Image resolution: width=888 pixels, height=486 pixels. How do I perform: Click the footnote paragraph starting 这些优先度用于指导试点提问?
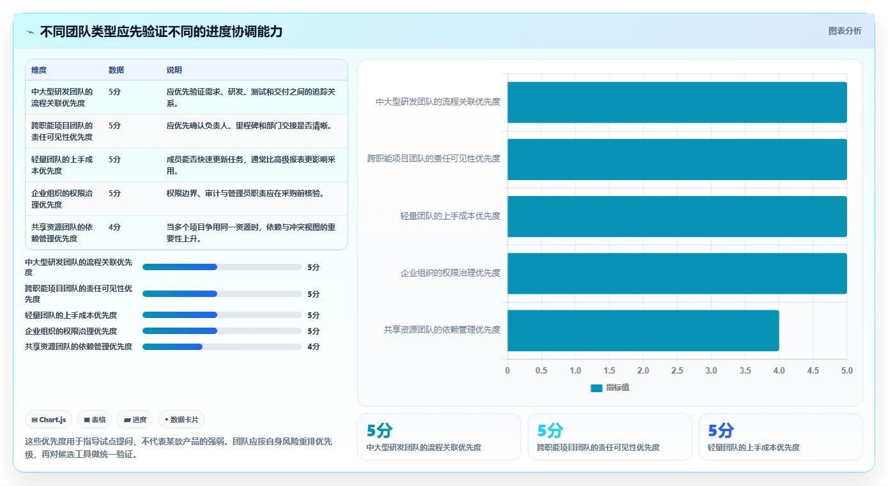[179, 448]
